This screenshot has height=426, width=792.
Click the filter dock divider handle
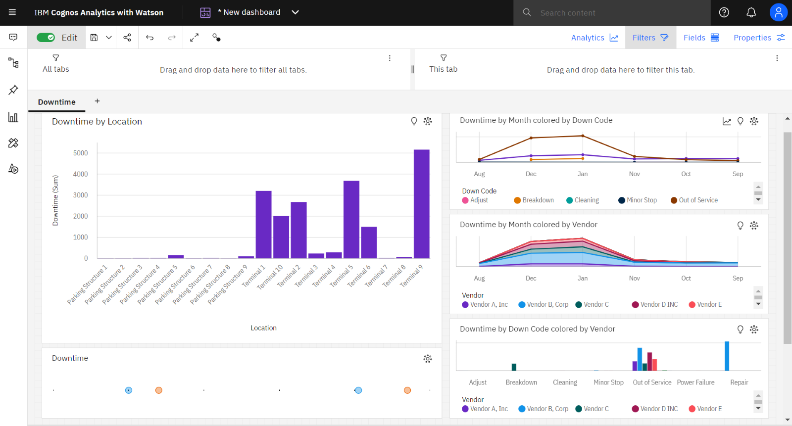pyautogui.click(x=412, y=70)
